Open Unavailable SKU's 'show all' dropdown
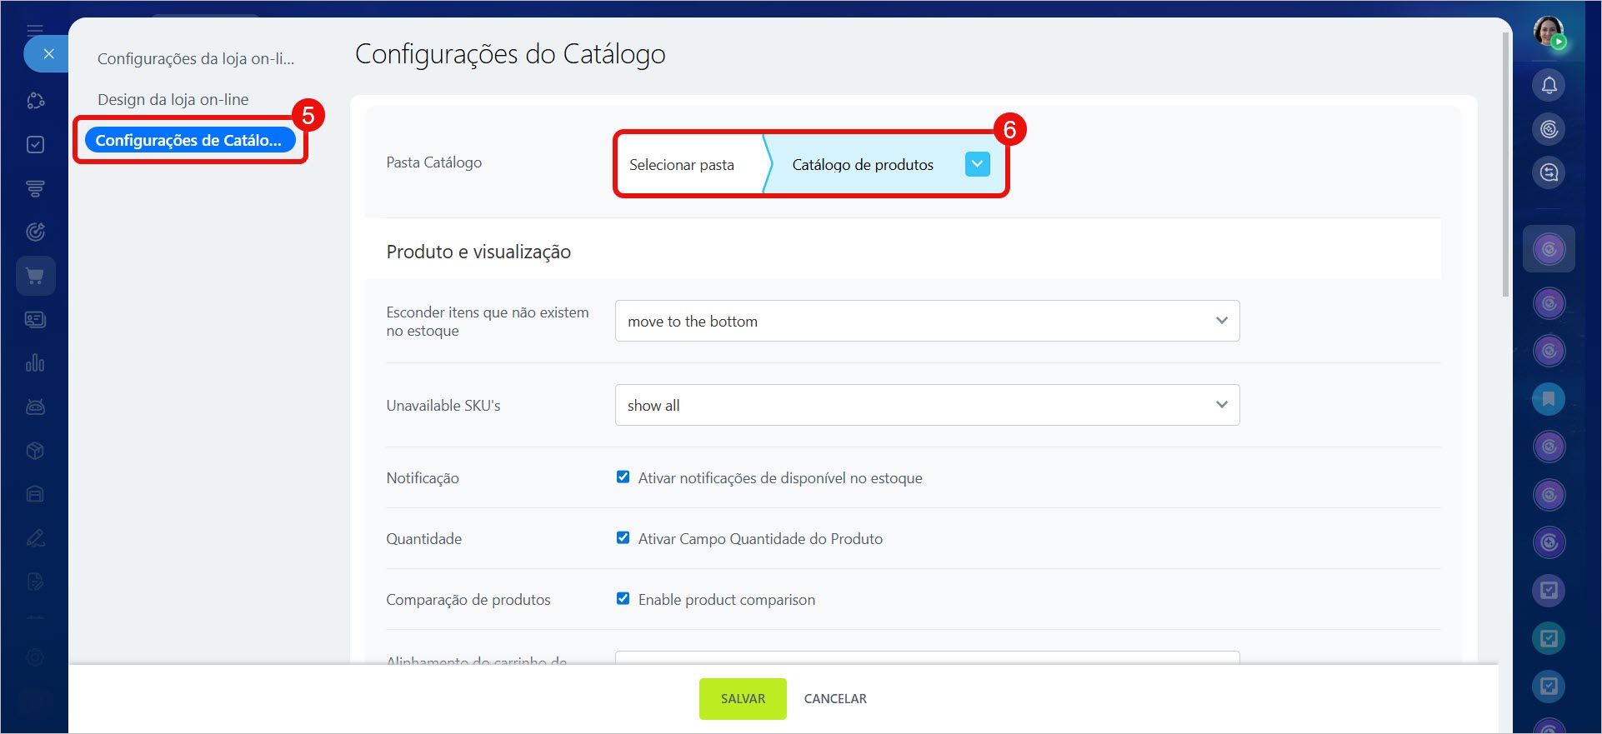1602x734 pixels. pyautogui.click(x=927, y=406)
